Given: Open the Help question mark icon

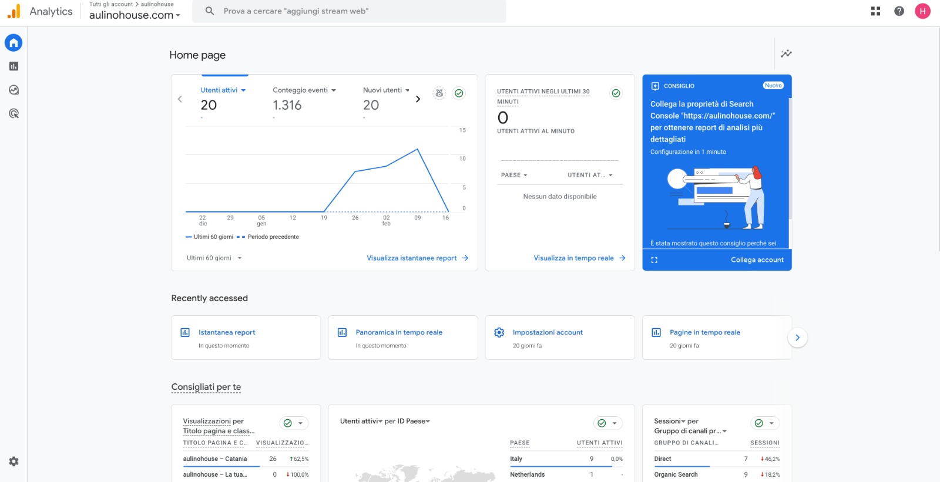Looking at the screenshot, I should (x=899, y=11).
